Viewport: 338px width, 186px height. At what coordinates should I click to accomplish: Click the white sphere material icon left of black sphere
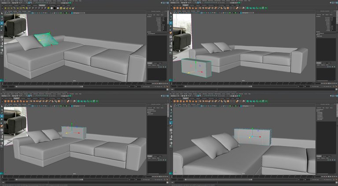pyautogui.click(x=51, y=8)
